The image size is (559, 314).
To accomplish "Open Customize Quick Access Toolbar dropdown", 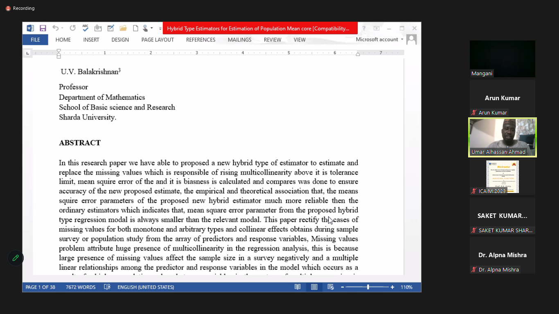I will pyautogui.click(x=160, y=29).
